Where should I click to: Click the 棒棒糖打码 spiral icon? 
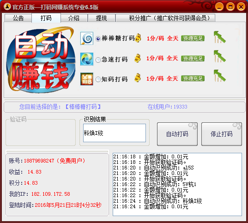(x=87, y=38)
